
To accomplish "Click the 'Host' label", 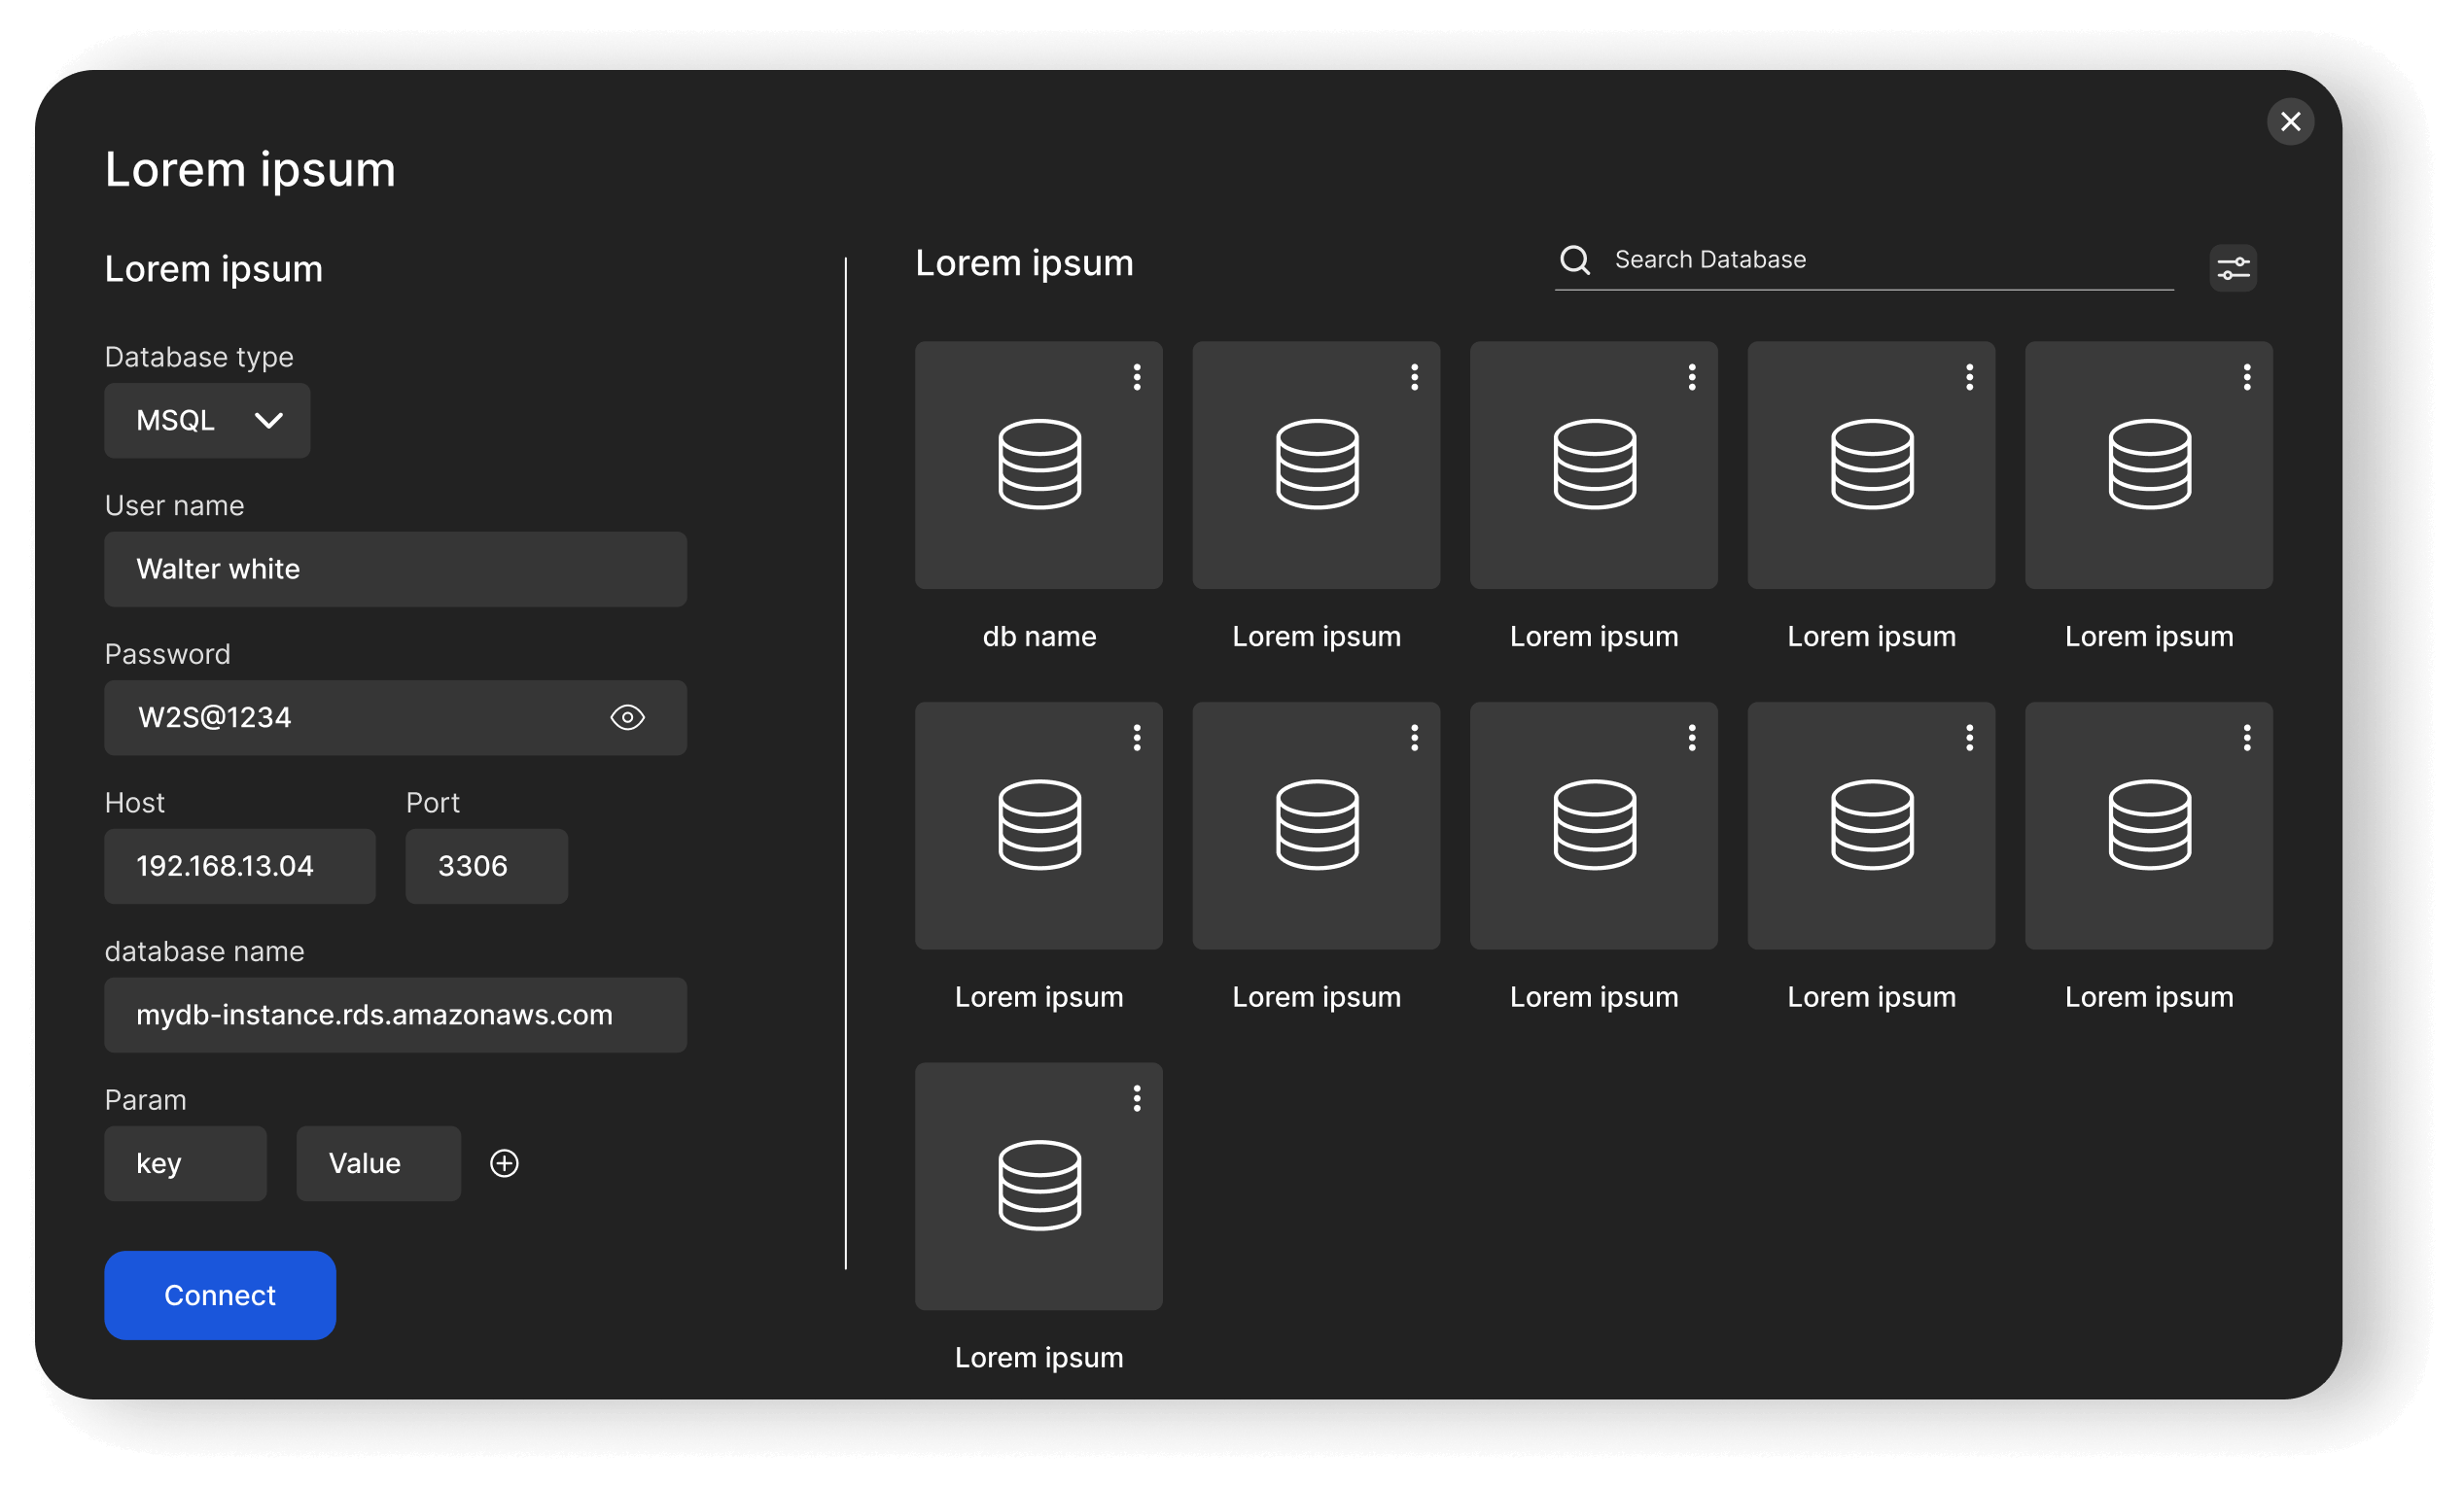I will 134,803.
